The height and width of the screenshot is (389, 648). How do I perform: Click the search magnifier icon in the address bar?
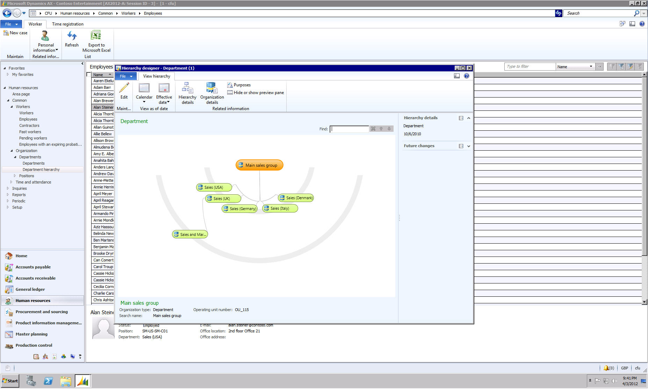coord(636,13)
